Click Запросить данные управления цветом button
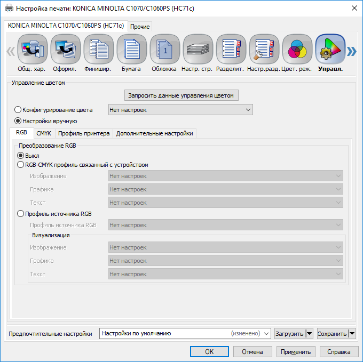The height and width of the screenshot is (362, 363). (181, 95)
